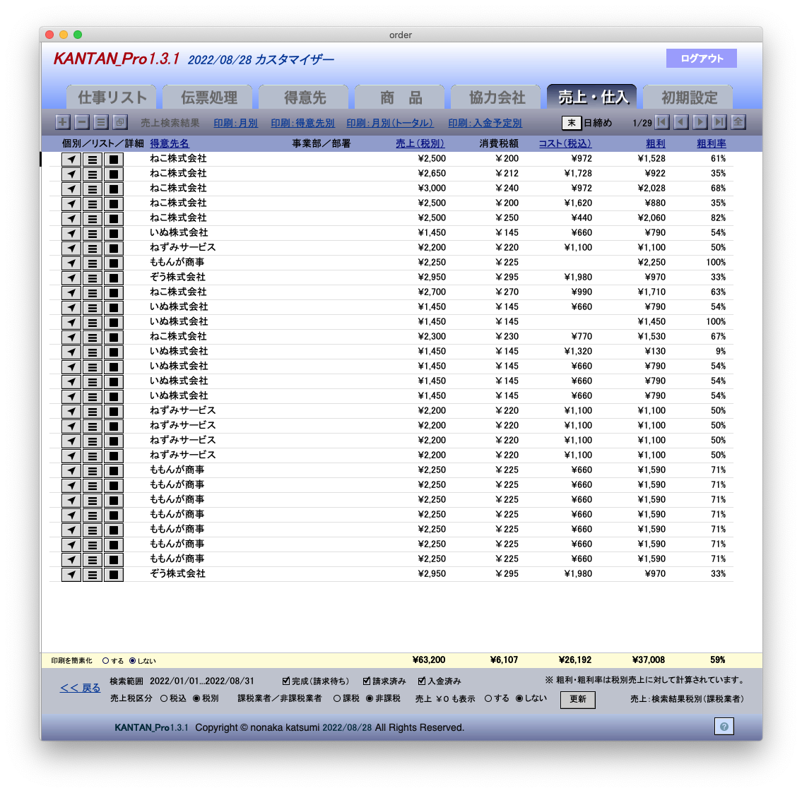The image size is (802, 793).
Task: Sort by 粗利 column header
Action: 655,143
